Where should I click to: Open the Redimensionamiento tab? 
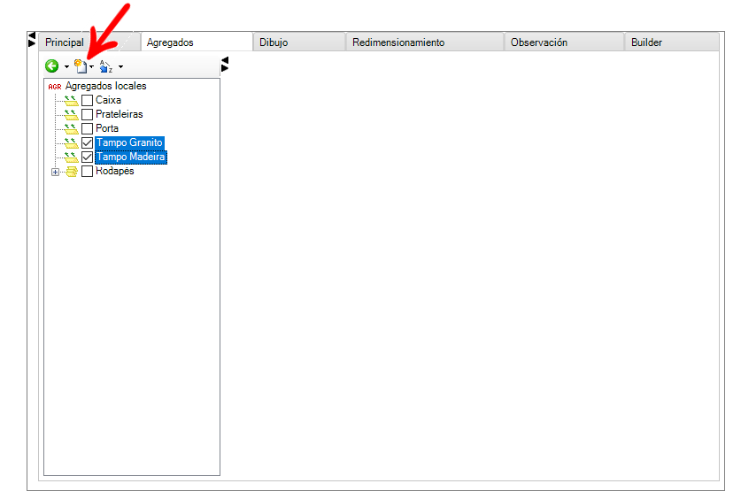pos(425,42)
